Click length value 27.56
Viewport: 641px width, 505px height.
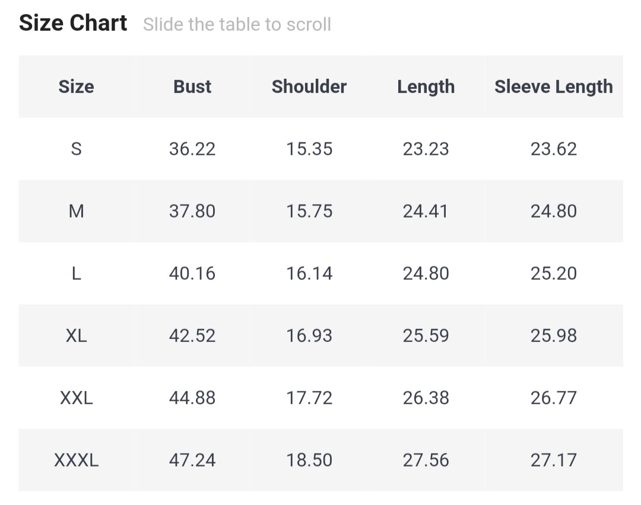426,460
